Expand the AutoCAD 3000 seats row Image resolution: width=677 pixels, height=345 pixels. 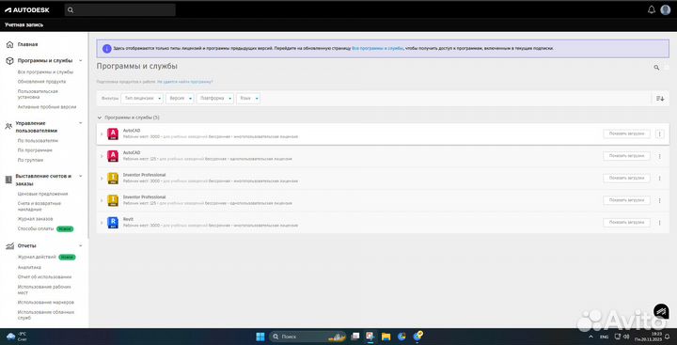pyautogui.click(x=102, y=133)
